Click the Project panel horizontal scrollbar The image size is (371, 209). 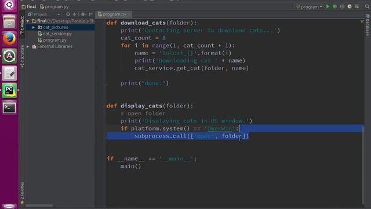point(39,206)
